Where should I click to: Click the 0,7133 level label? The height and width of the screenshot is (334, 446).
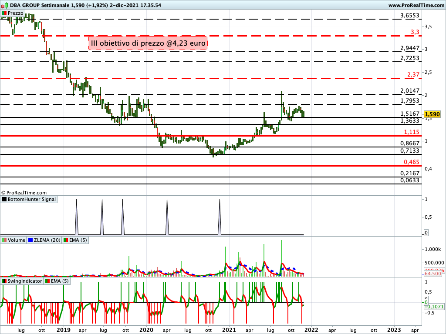pyautogui.click(x=409, y=150)
